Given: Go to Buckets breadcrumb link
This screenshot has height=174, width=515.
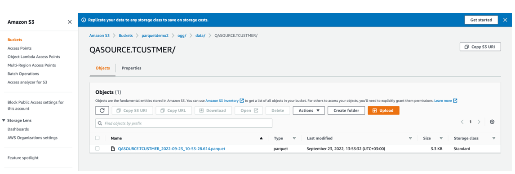Looking at the screenshot, I should [126, 35].
